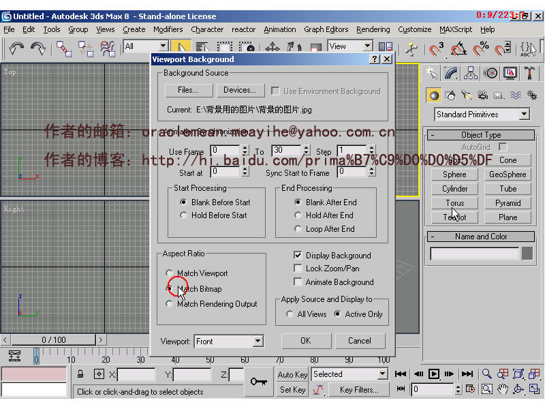Viewport: 545px width, 409px height.
Task: Click the Teapot primitive button
Action: click(454, 217)
